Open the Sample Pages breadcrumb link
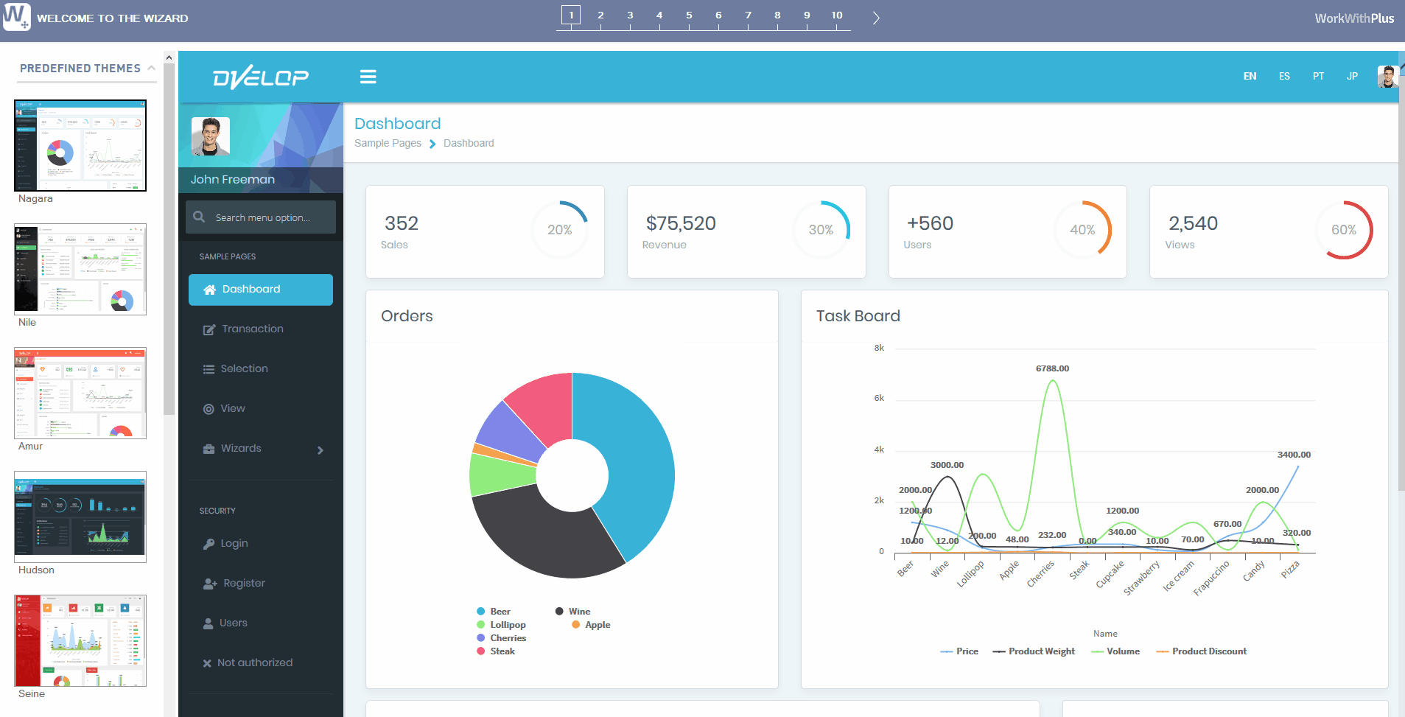This screenshot has width=1405, height=717. (x=388, y=143)
